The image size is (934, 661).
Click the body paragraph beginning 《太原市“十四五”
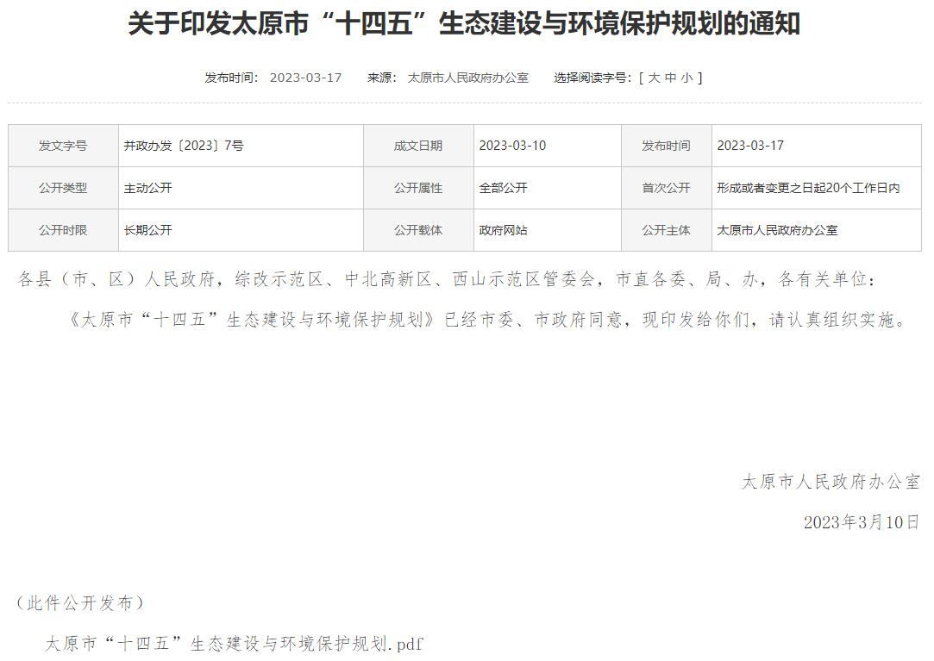coord(488,321)
